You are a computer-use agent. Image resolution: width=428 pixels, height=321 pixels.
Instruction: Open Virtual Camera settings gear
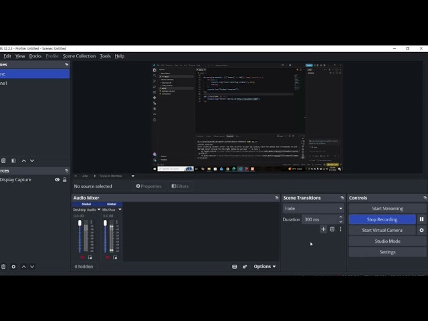coord(421,230)
